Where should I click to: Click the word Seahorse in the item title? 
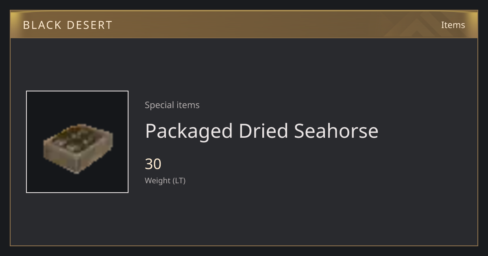(x=336, y=131)
